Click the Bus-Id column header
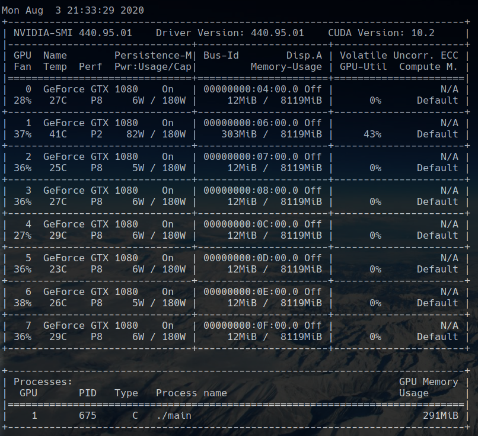Image resolution: width=478 pixels, height=436 pixels. [x=221, y=56]
